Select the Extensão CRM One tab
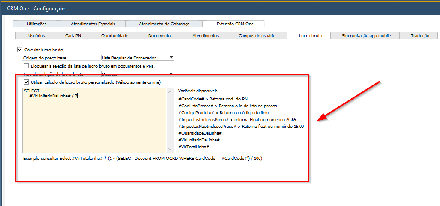This screenshot has height=206, width=440. pyautogui.click(x=234, y=24)
